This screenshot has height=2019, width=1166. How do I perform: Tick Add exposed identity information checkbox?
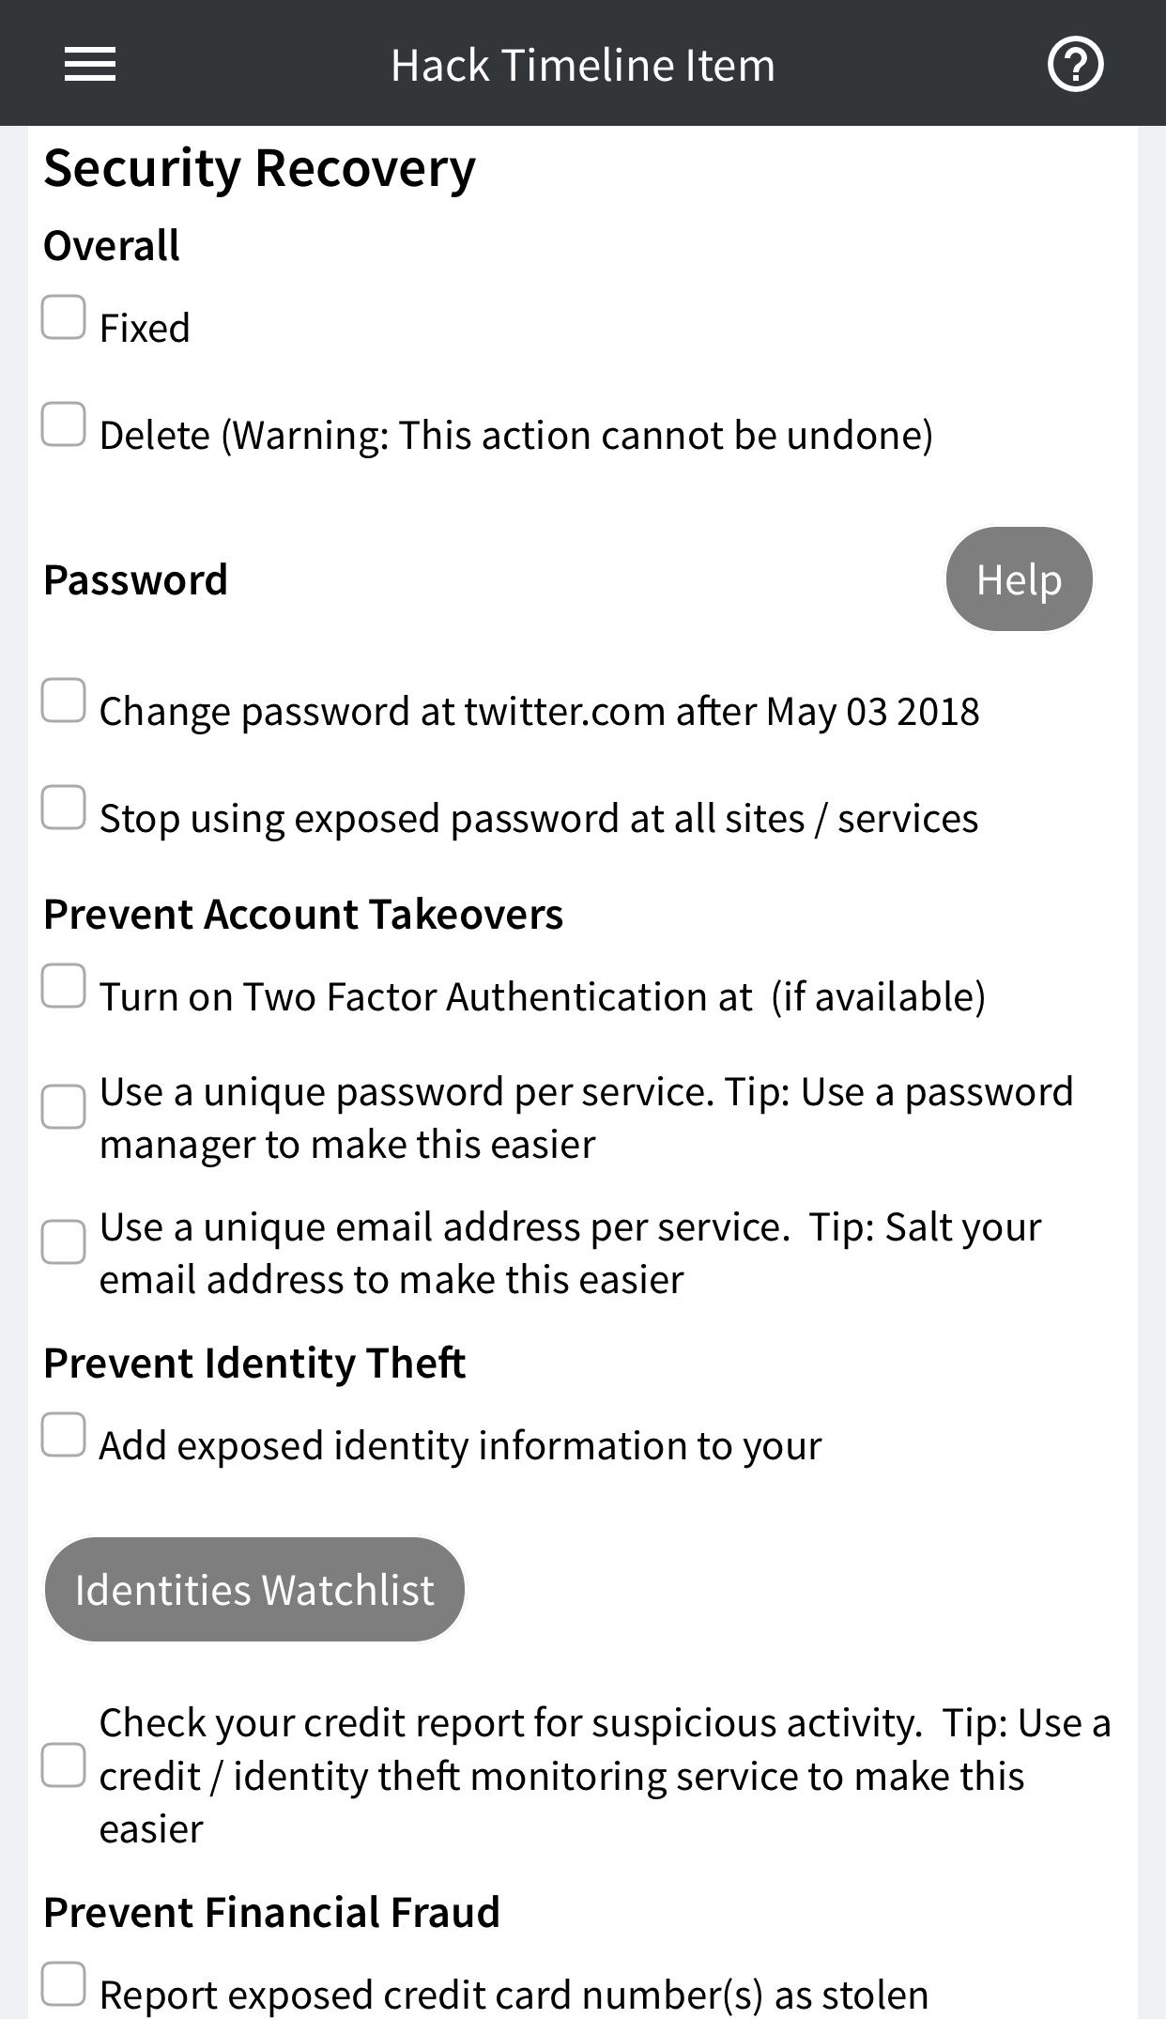point(64,1434)
